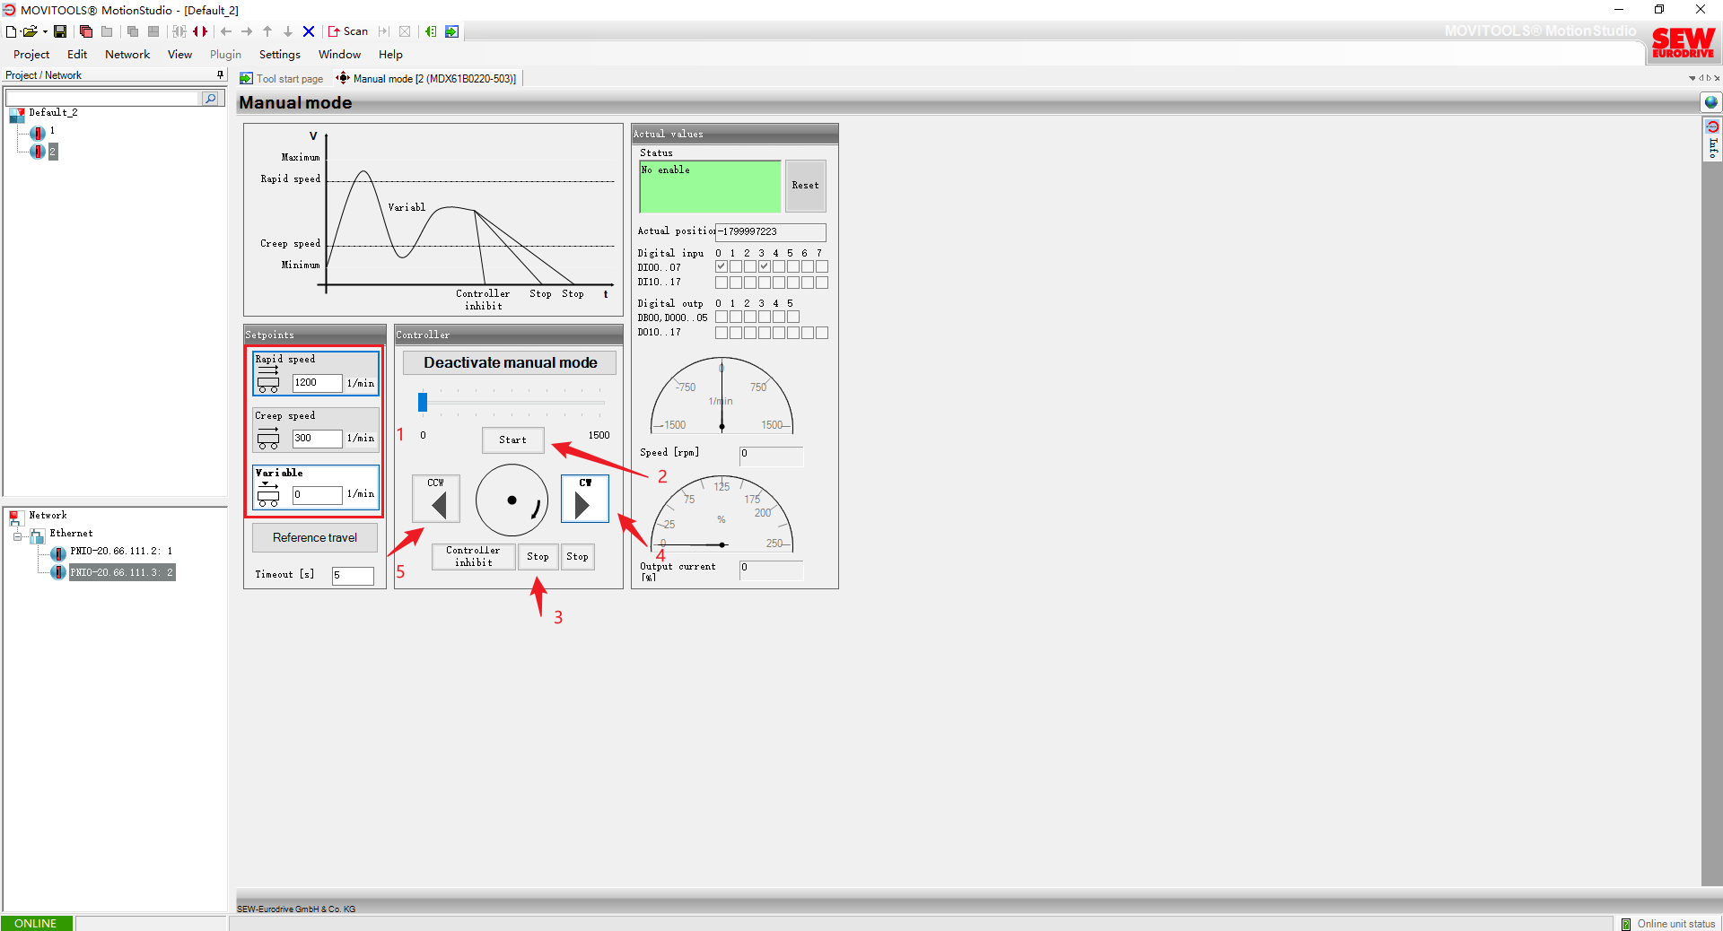
Task: Switch to the Tool start page tab
Action: [x=282, y=79]
